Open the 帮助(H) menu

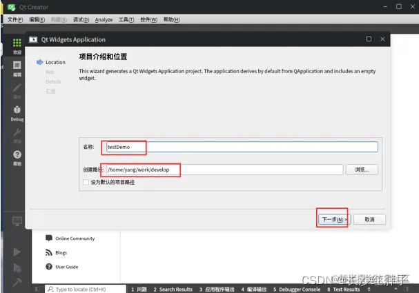tap(172, 20)
